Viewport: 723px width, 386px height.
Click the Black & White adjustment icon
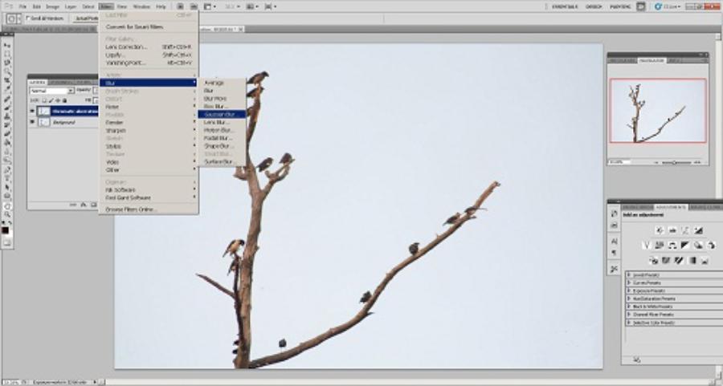click(x=685, y=246)
